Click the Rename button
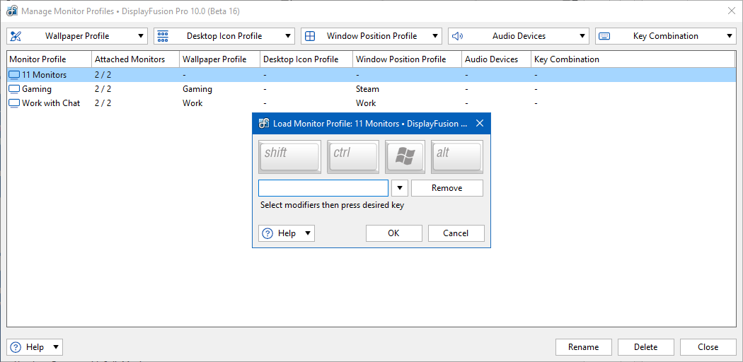743x362 pixels. tap(583, 347)
